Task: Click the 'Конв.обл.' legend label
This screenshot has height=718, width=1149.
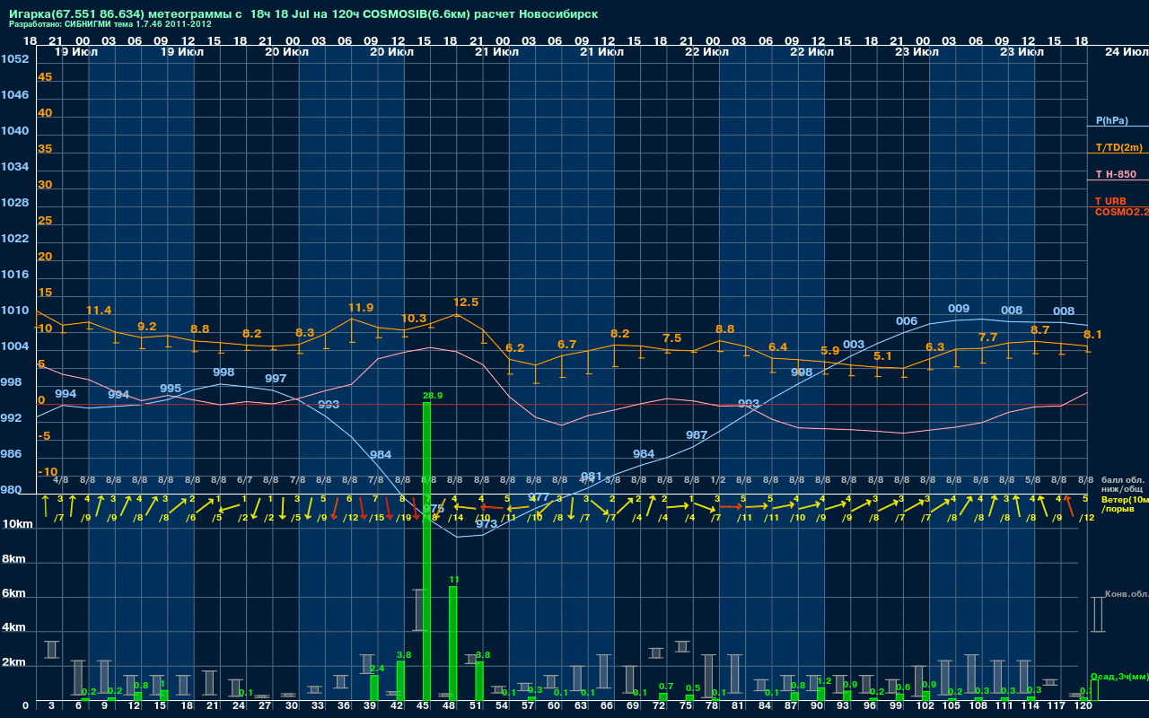Action: (1126, 594)
